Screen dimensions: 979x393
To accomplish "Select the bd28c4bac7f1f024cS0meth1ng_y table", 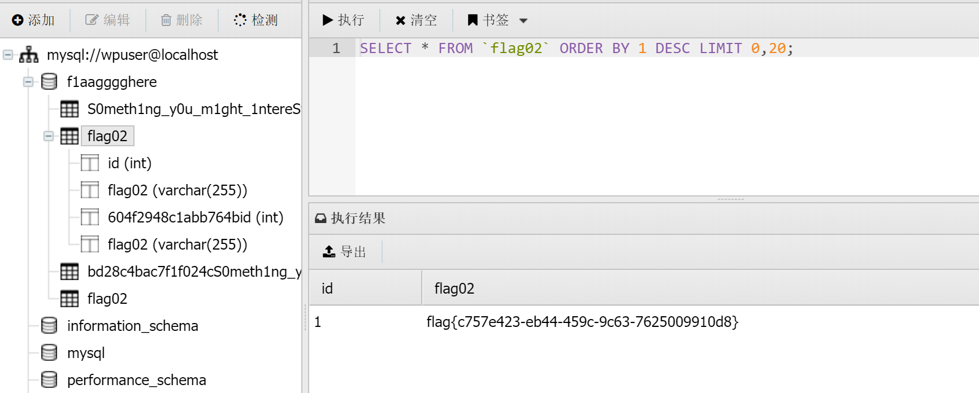I will click(194, 272).
